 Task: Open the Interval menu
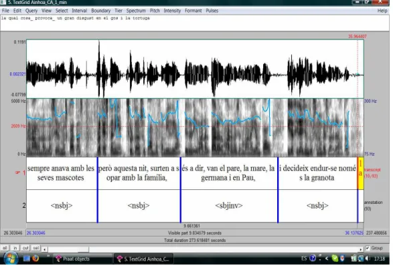80,11
